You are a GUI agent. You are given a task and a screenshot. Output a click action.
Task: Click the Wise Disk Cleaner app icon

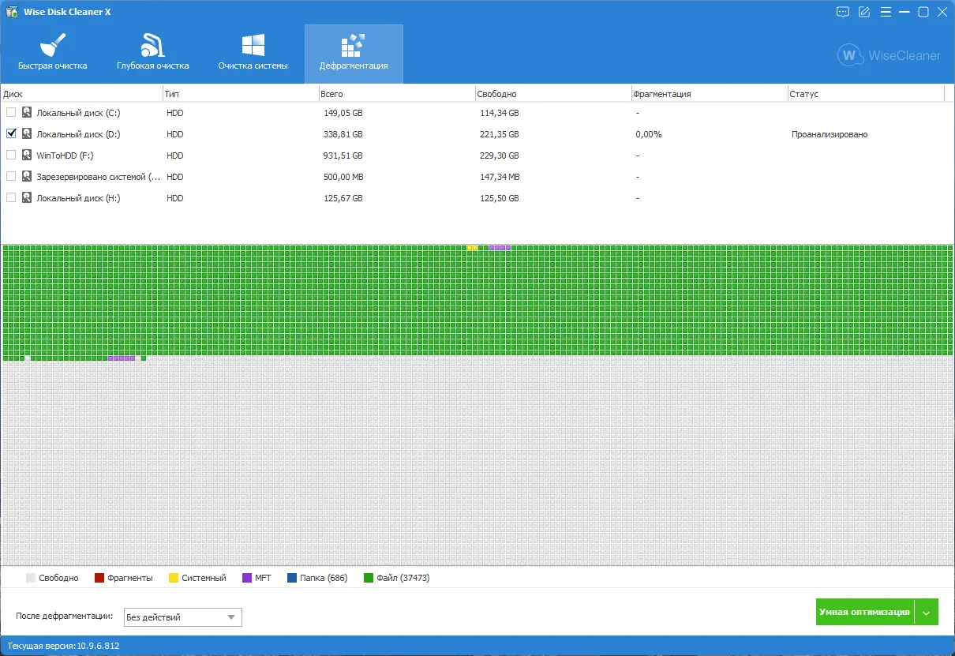point(12,12)
